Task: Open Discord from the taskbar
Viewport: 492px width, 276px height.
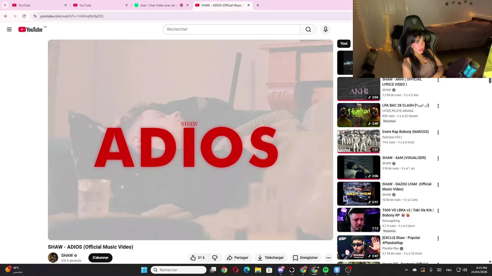Action: pos(281,270)
